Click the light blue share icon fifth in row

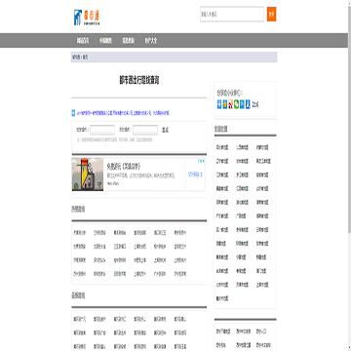click(242, 104)
